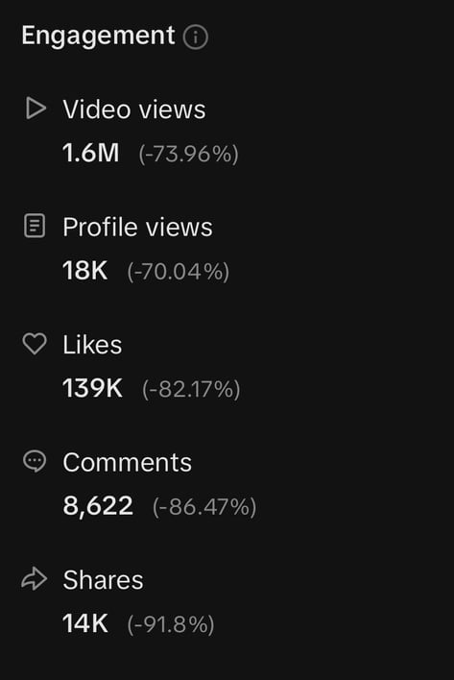Tap the Comments speech bubble icon
This screenshot has height=680, width=454.
(35, 461)
